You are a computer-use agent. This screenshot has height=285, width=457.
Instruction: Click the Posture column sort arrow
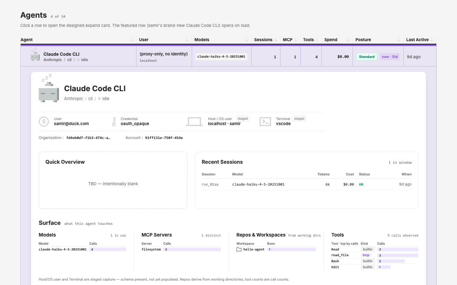[x=399, y=40]
